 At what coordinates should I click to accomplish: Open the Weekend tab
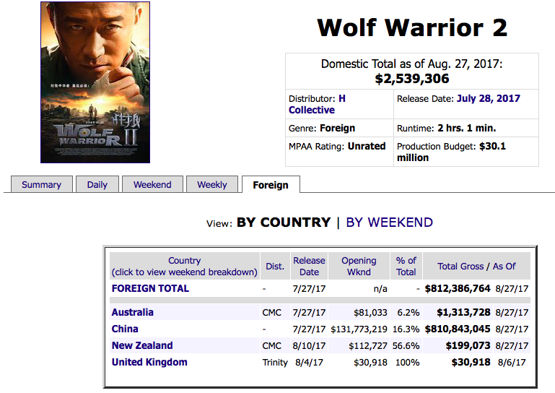coord(152,185)
